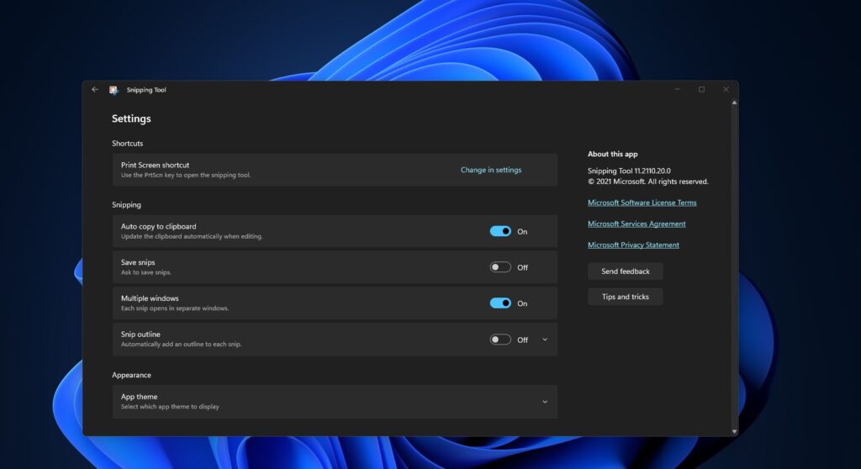This screenshot has width=861, height=469.
Task: Expand the Snip outline options chevron
Action: 545,340
